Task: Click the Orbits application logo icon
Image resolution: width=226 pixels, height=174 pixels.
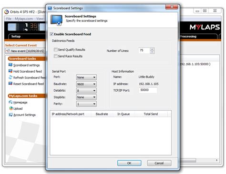Action: (x=7, y=12)
